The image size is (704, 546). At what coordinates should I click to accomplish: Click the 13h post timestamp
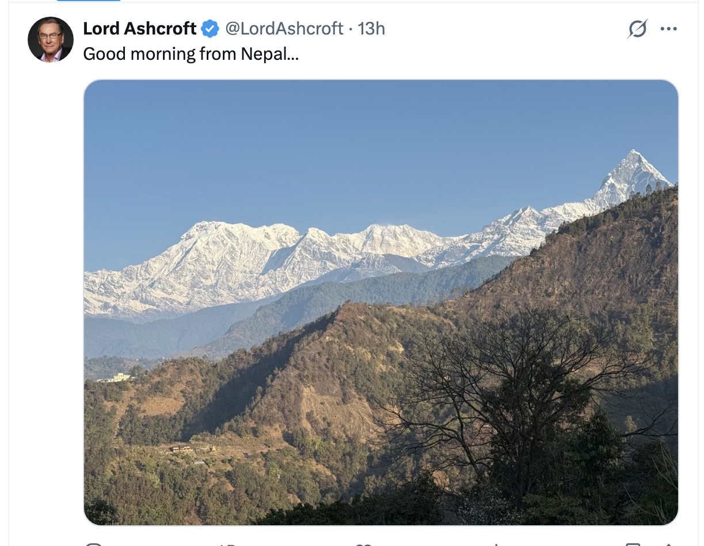pos(371,28)
